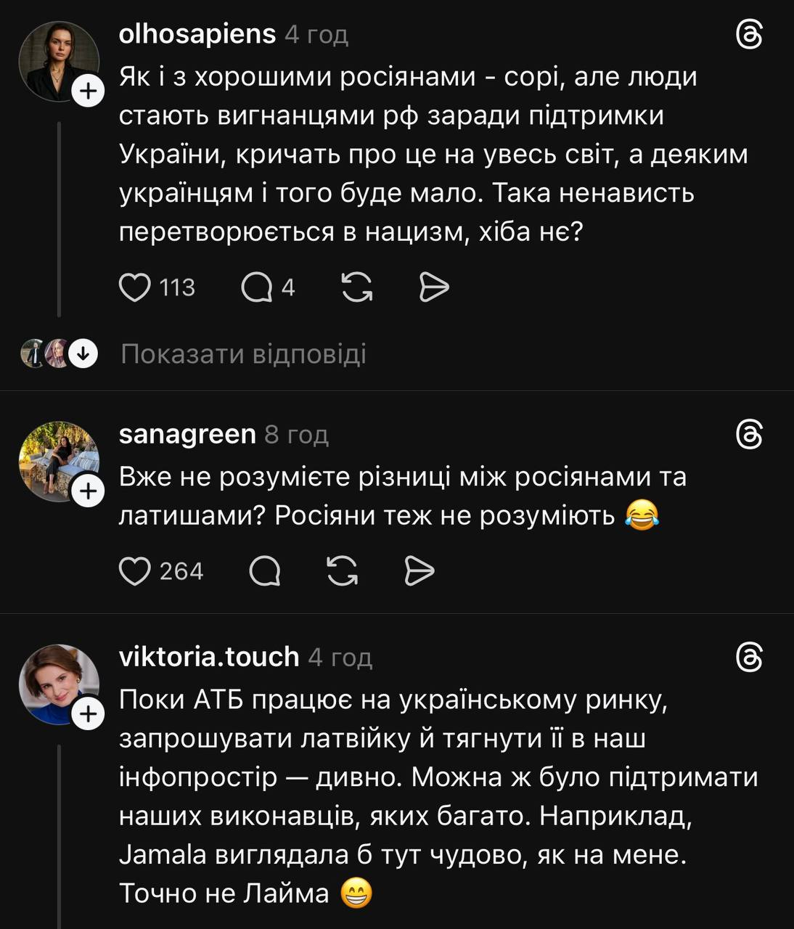
Task: Share the sanagreen comment
Action: coord(419,571)
